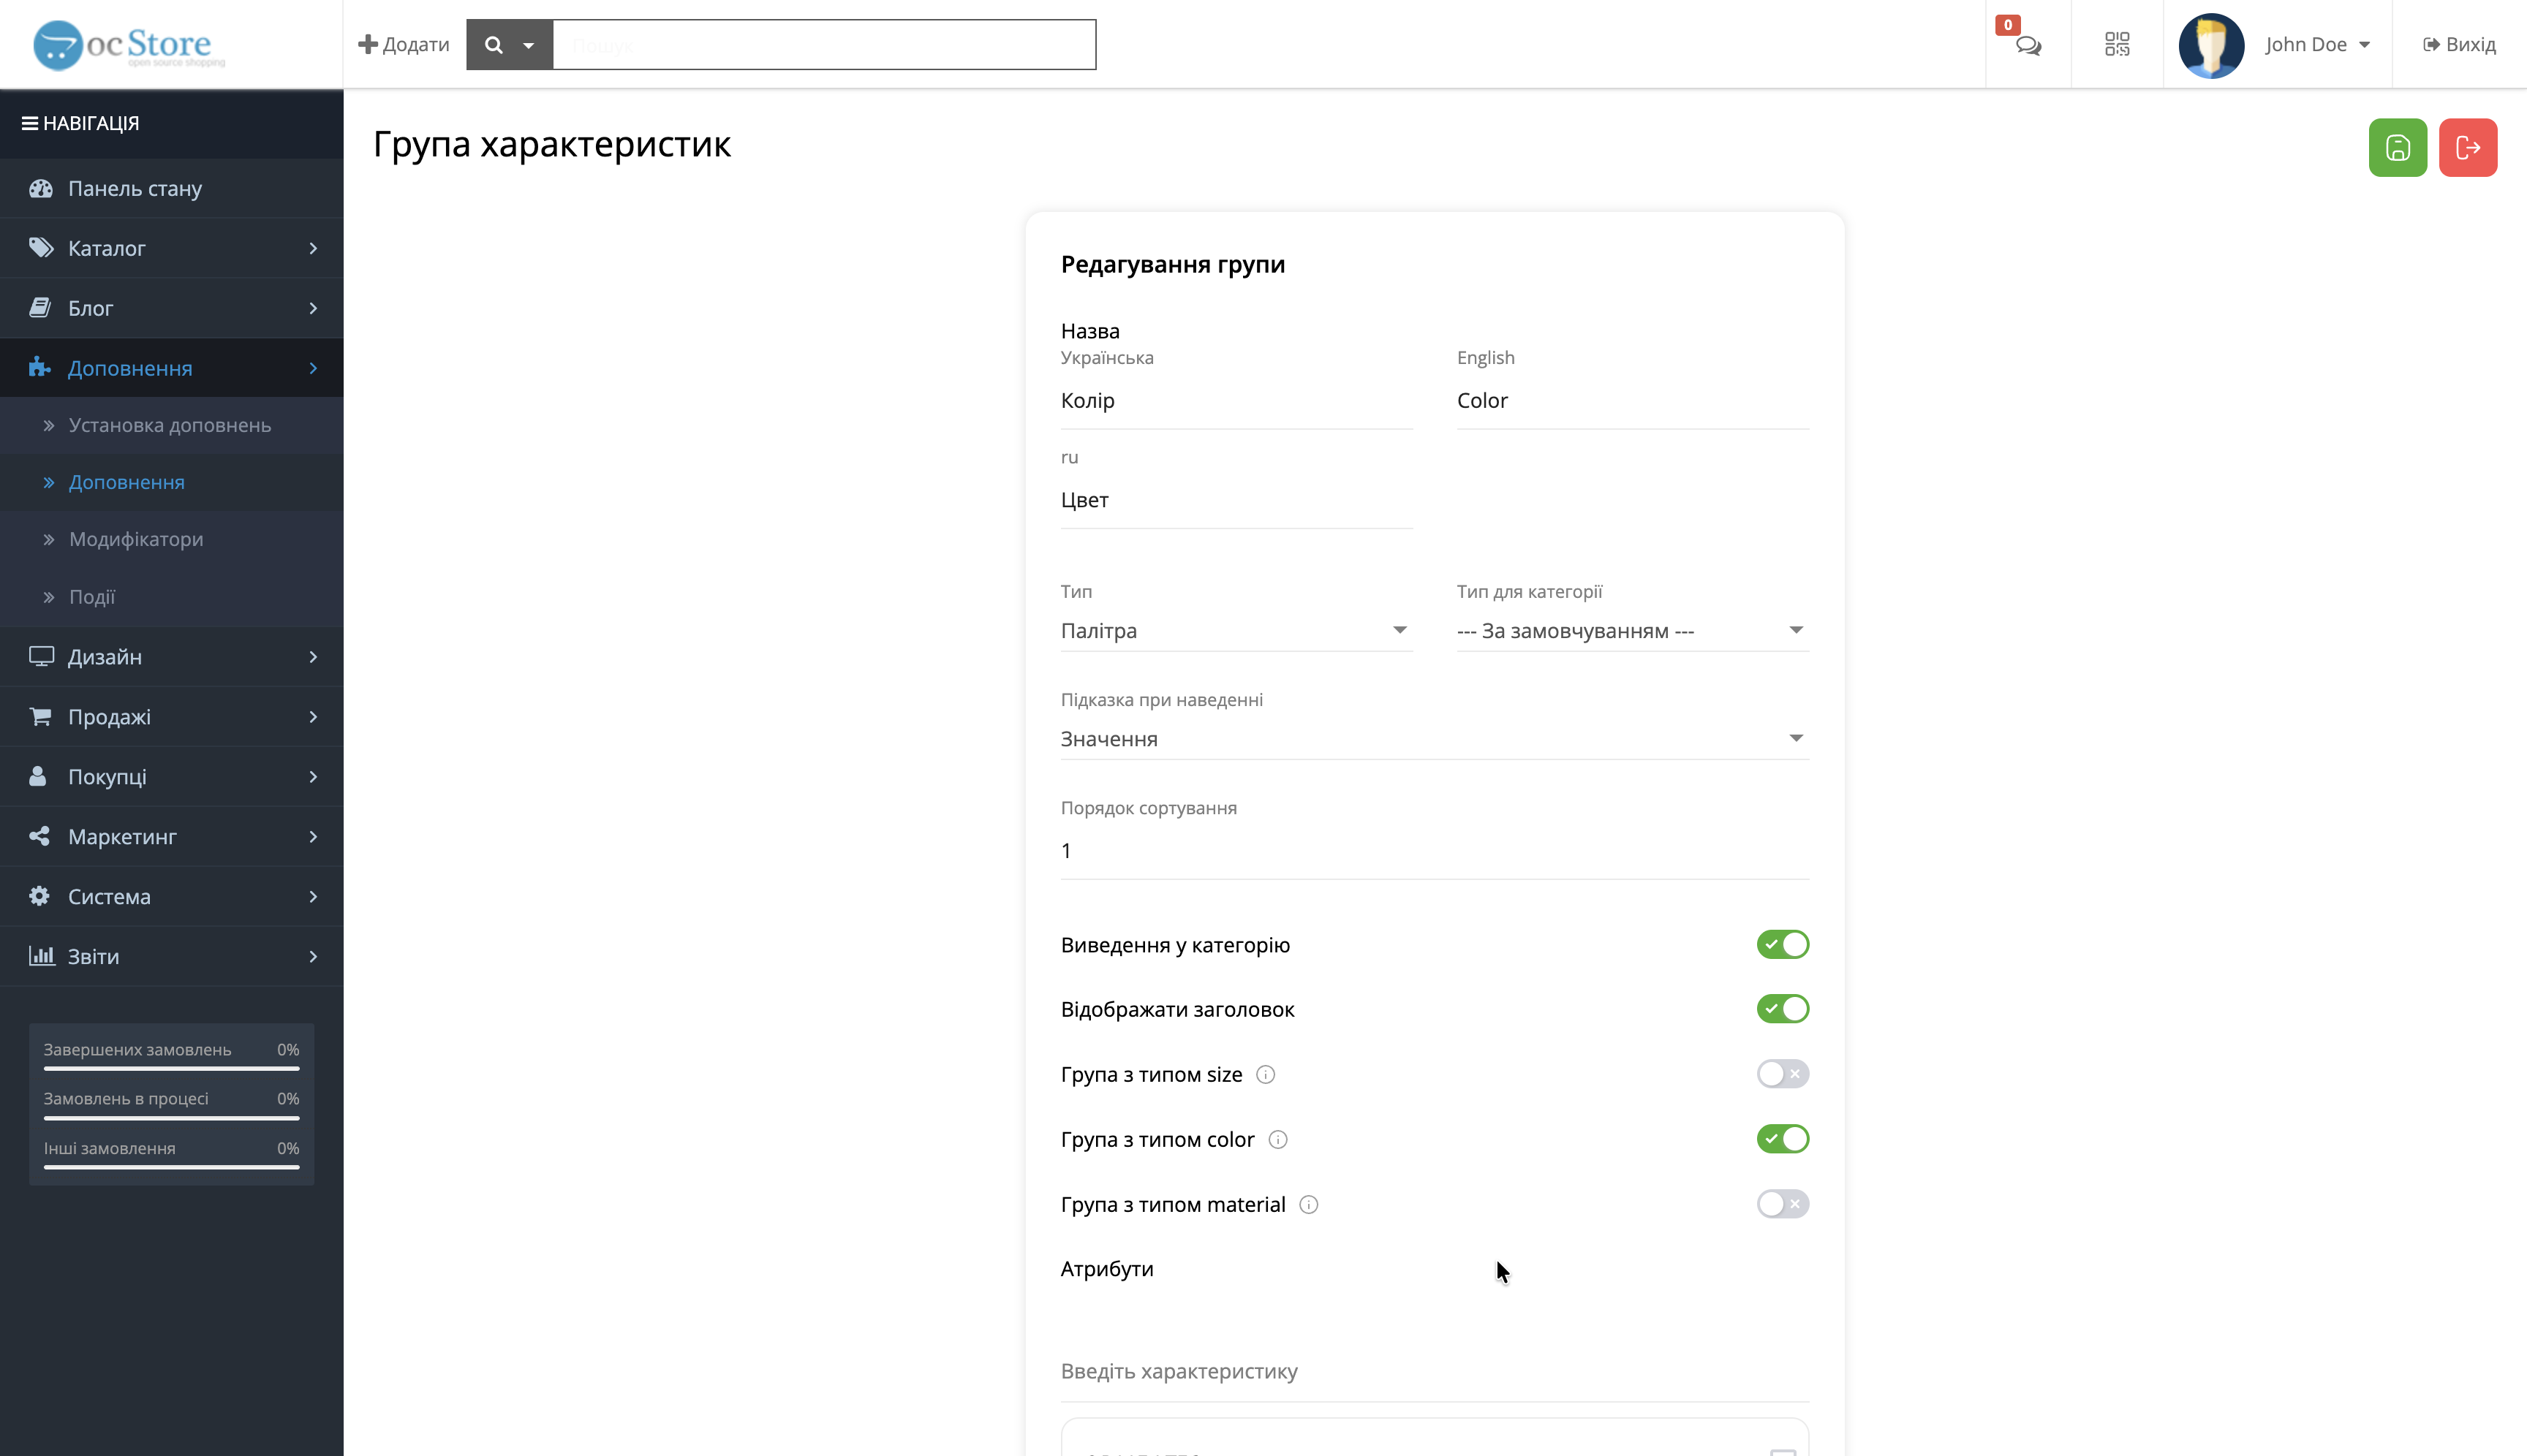Click the QR code icon in top bar
Screen dimensions: 2527x1456
2117,44
